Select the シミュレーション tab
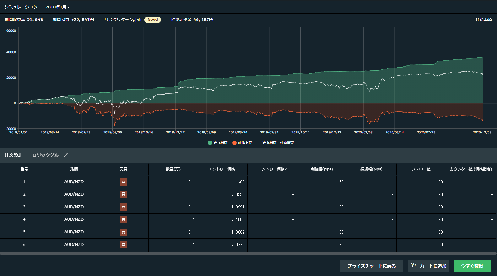This screenshot has width=497, height=276. (21, 7)
